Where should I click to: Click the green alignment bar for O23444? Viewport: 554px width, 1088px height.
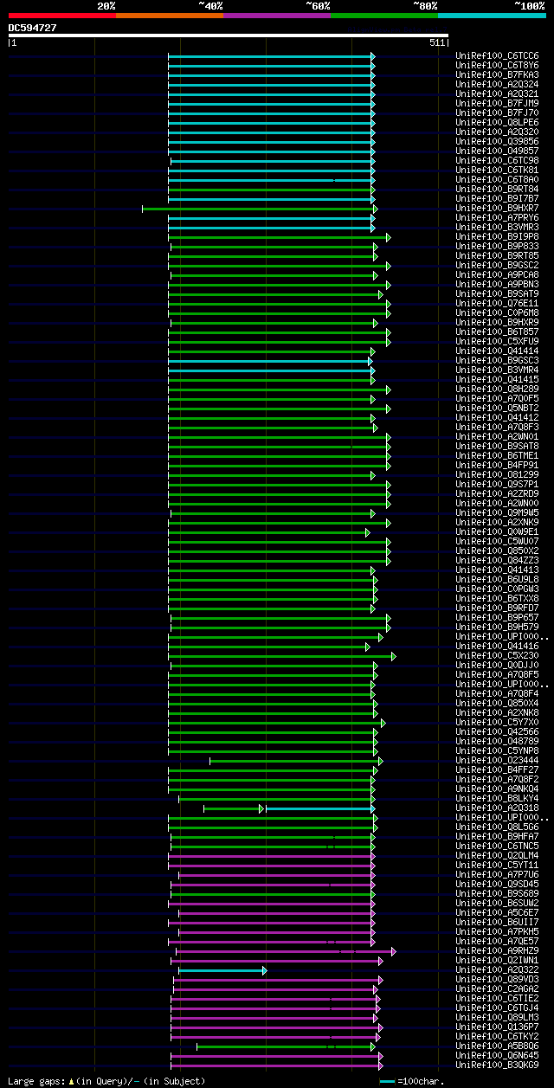click(295, 761)
